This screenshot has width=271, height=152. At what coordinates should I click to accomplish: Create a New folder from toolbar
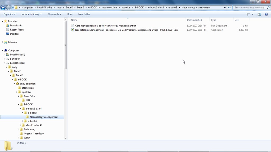click(x=84, y=14)
